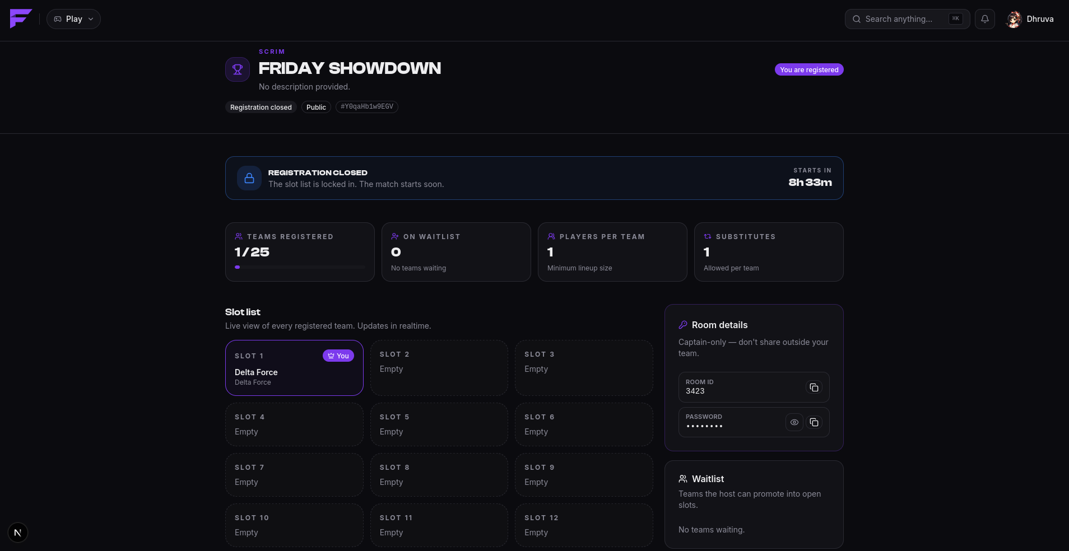The image size is (1069, 551).
Task: Select the empty Slot 4 card
Action: click(294, 424)
